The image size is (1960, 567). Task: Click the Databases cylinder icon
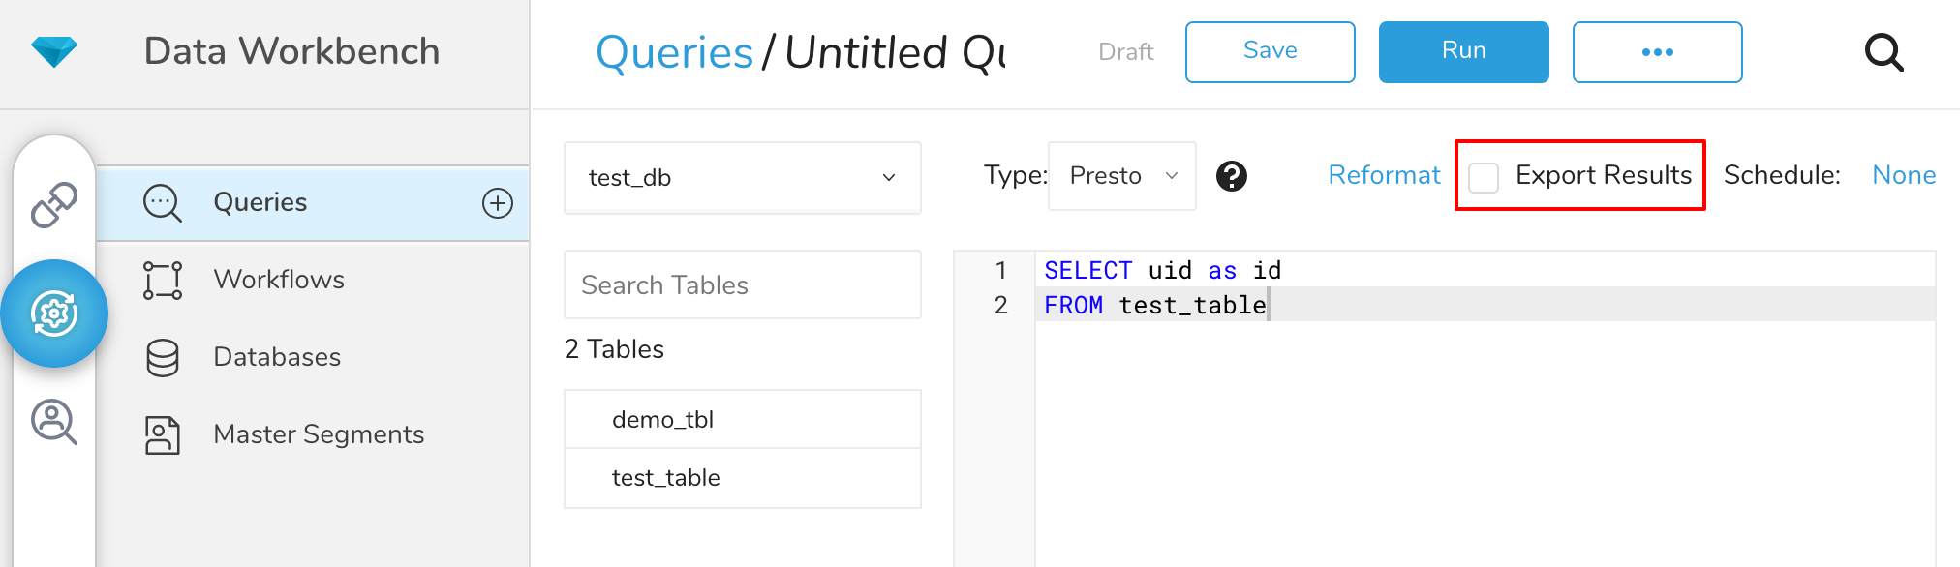click(163, 357)
